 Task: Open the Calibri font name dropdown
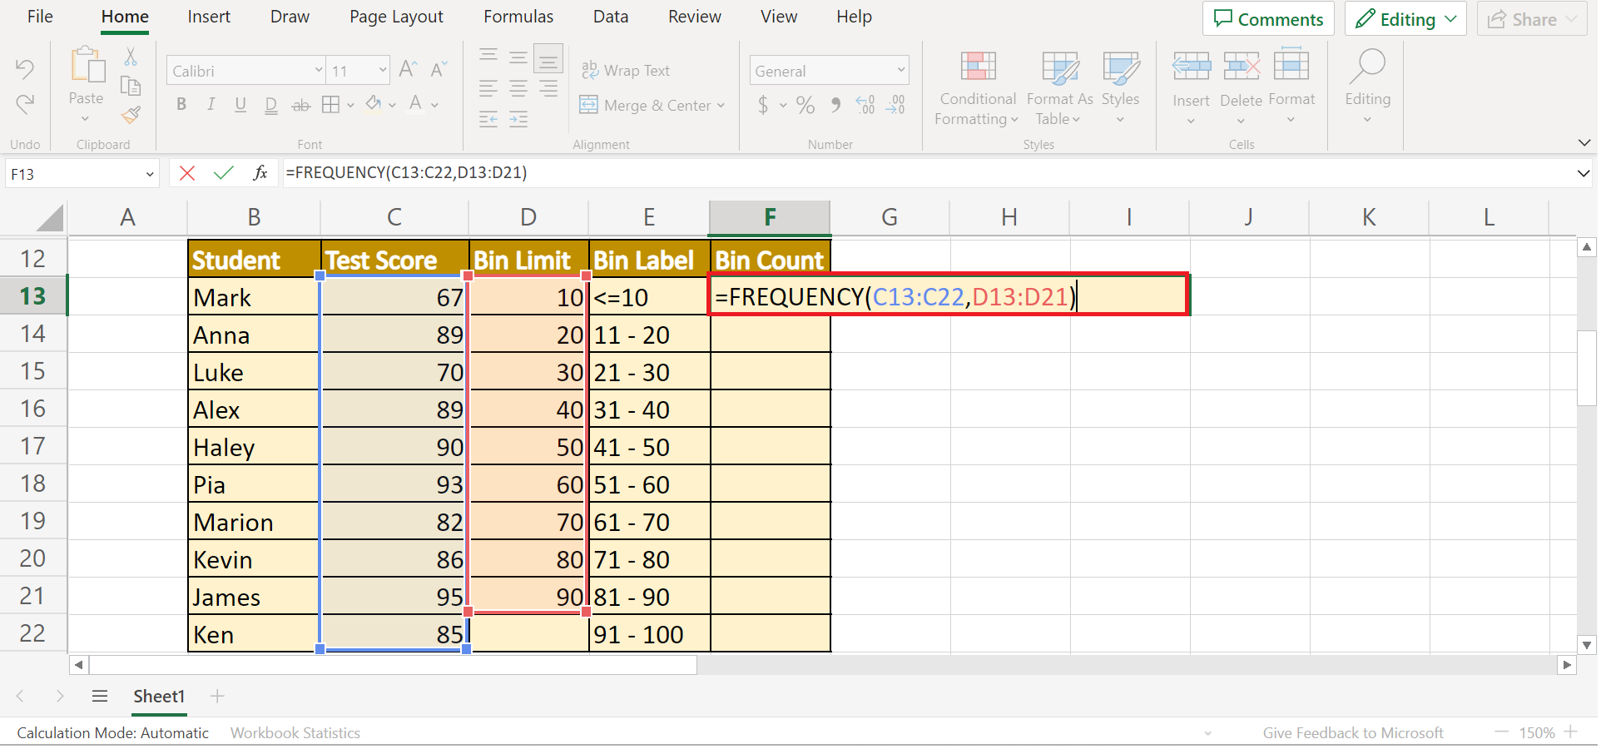tap(318, 71)
